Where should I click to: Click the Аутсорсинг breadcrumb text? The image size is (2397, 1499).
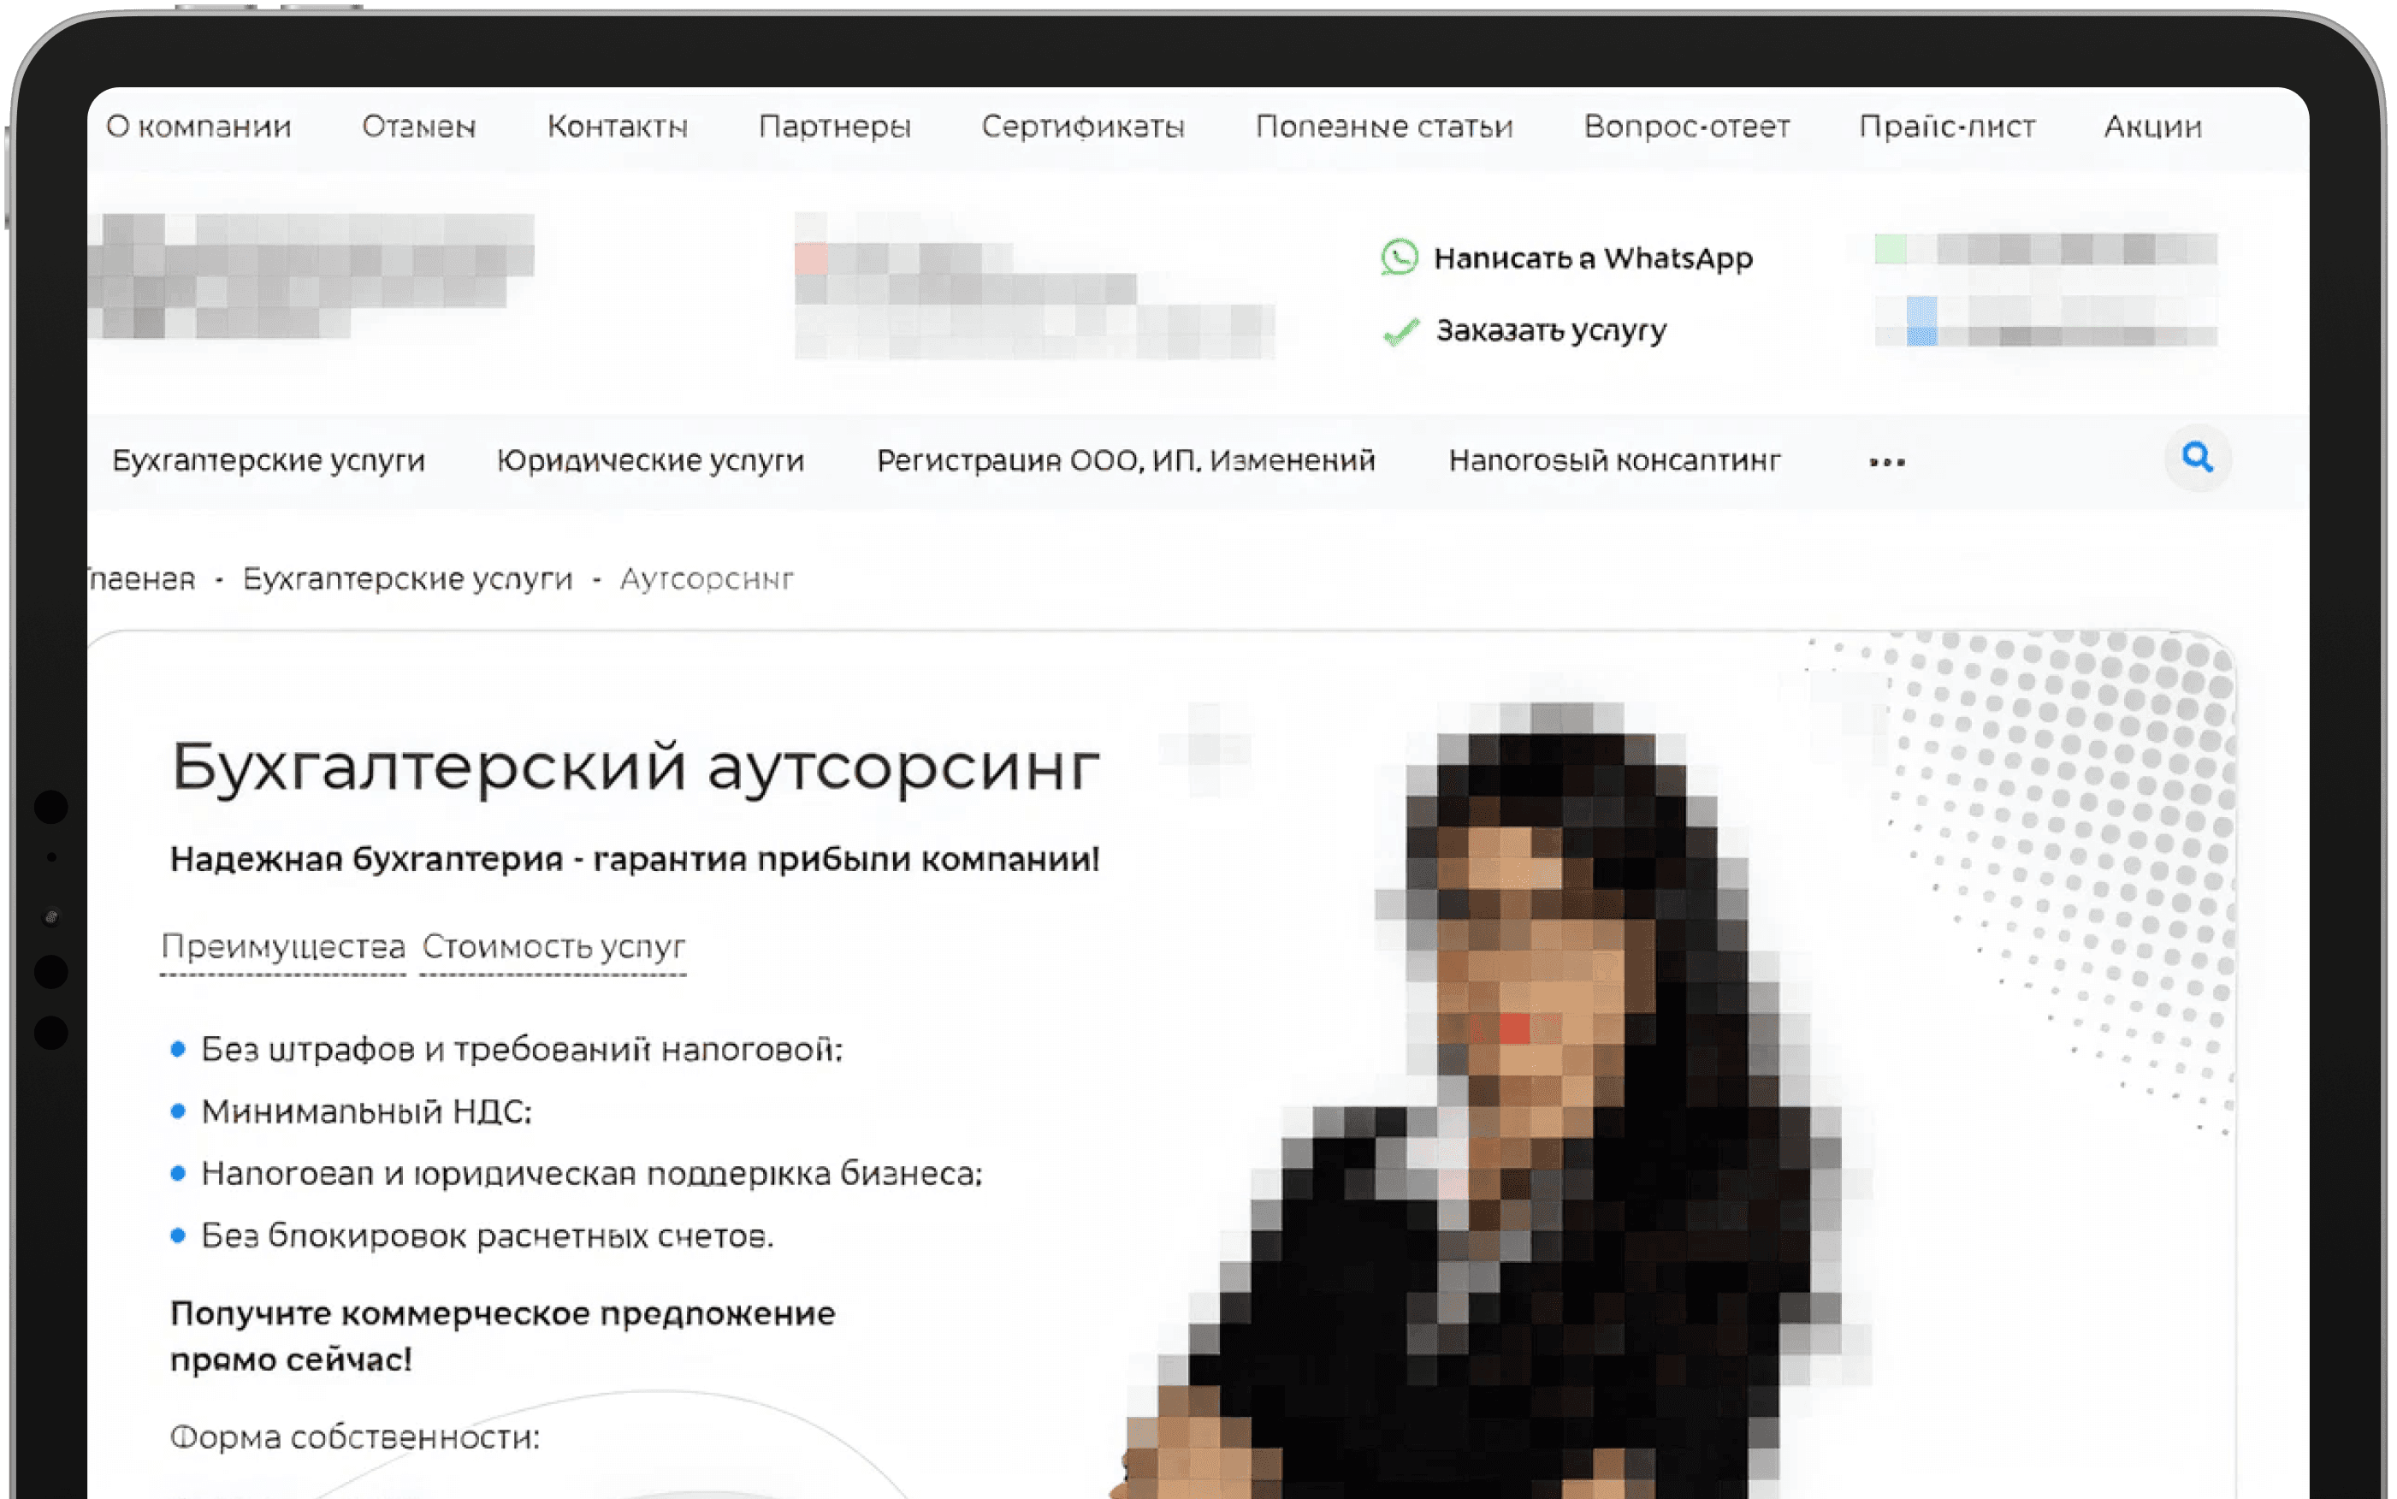[x=707, y=578]
